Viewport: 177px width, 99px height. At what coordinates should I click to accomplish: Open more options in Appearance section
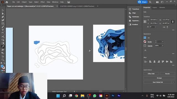pyautogui.click(x=173, y=54)
